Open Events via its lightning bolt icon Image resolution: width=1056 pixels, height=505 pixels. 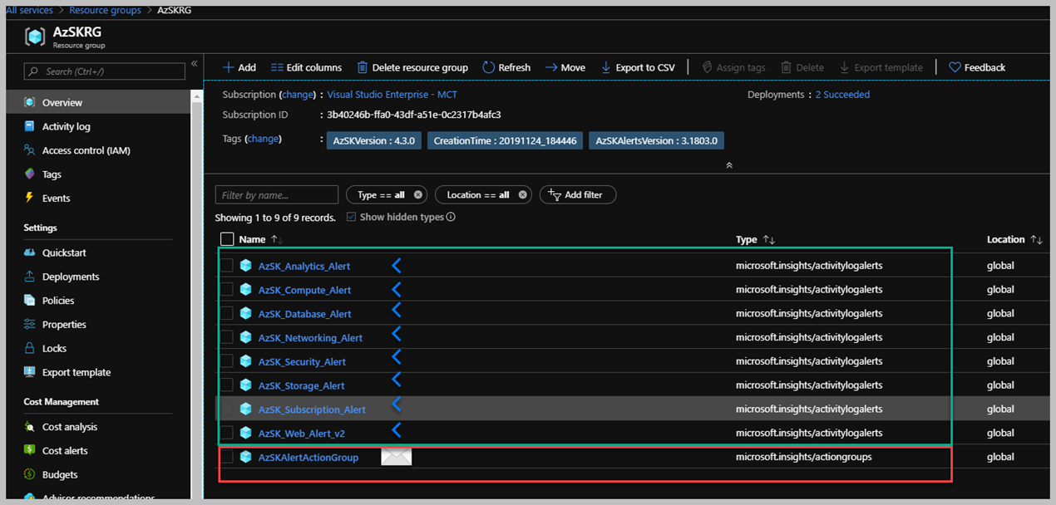(x=30, y=199)
